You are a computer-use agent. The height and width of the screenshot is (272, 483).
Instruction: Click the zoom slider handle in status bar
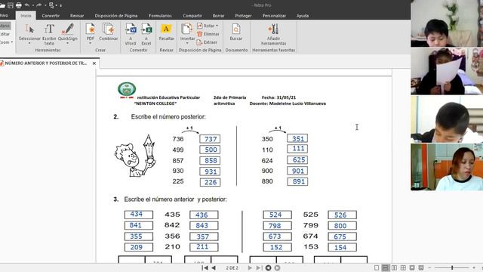(x=452, y=267)
